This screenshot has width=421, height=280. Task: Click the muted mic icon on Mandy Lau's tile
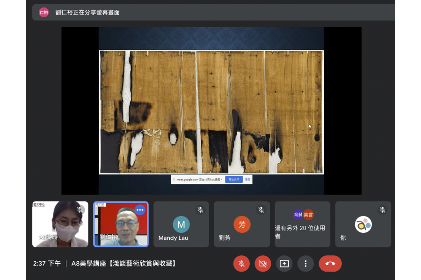pos(200,210)
